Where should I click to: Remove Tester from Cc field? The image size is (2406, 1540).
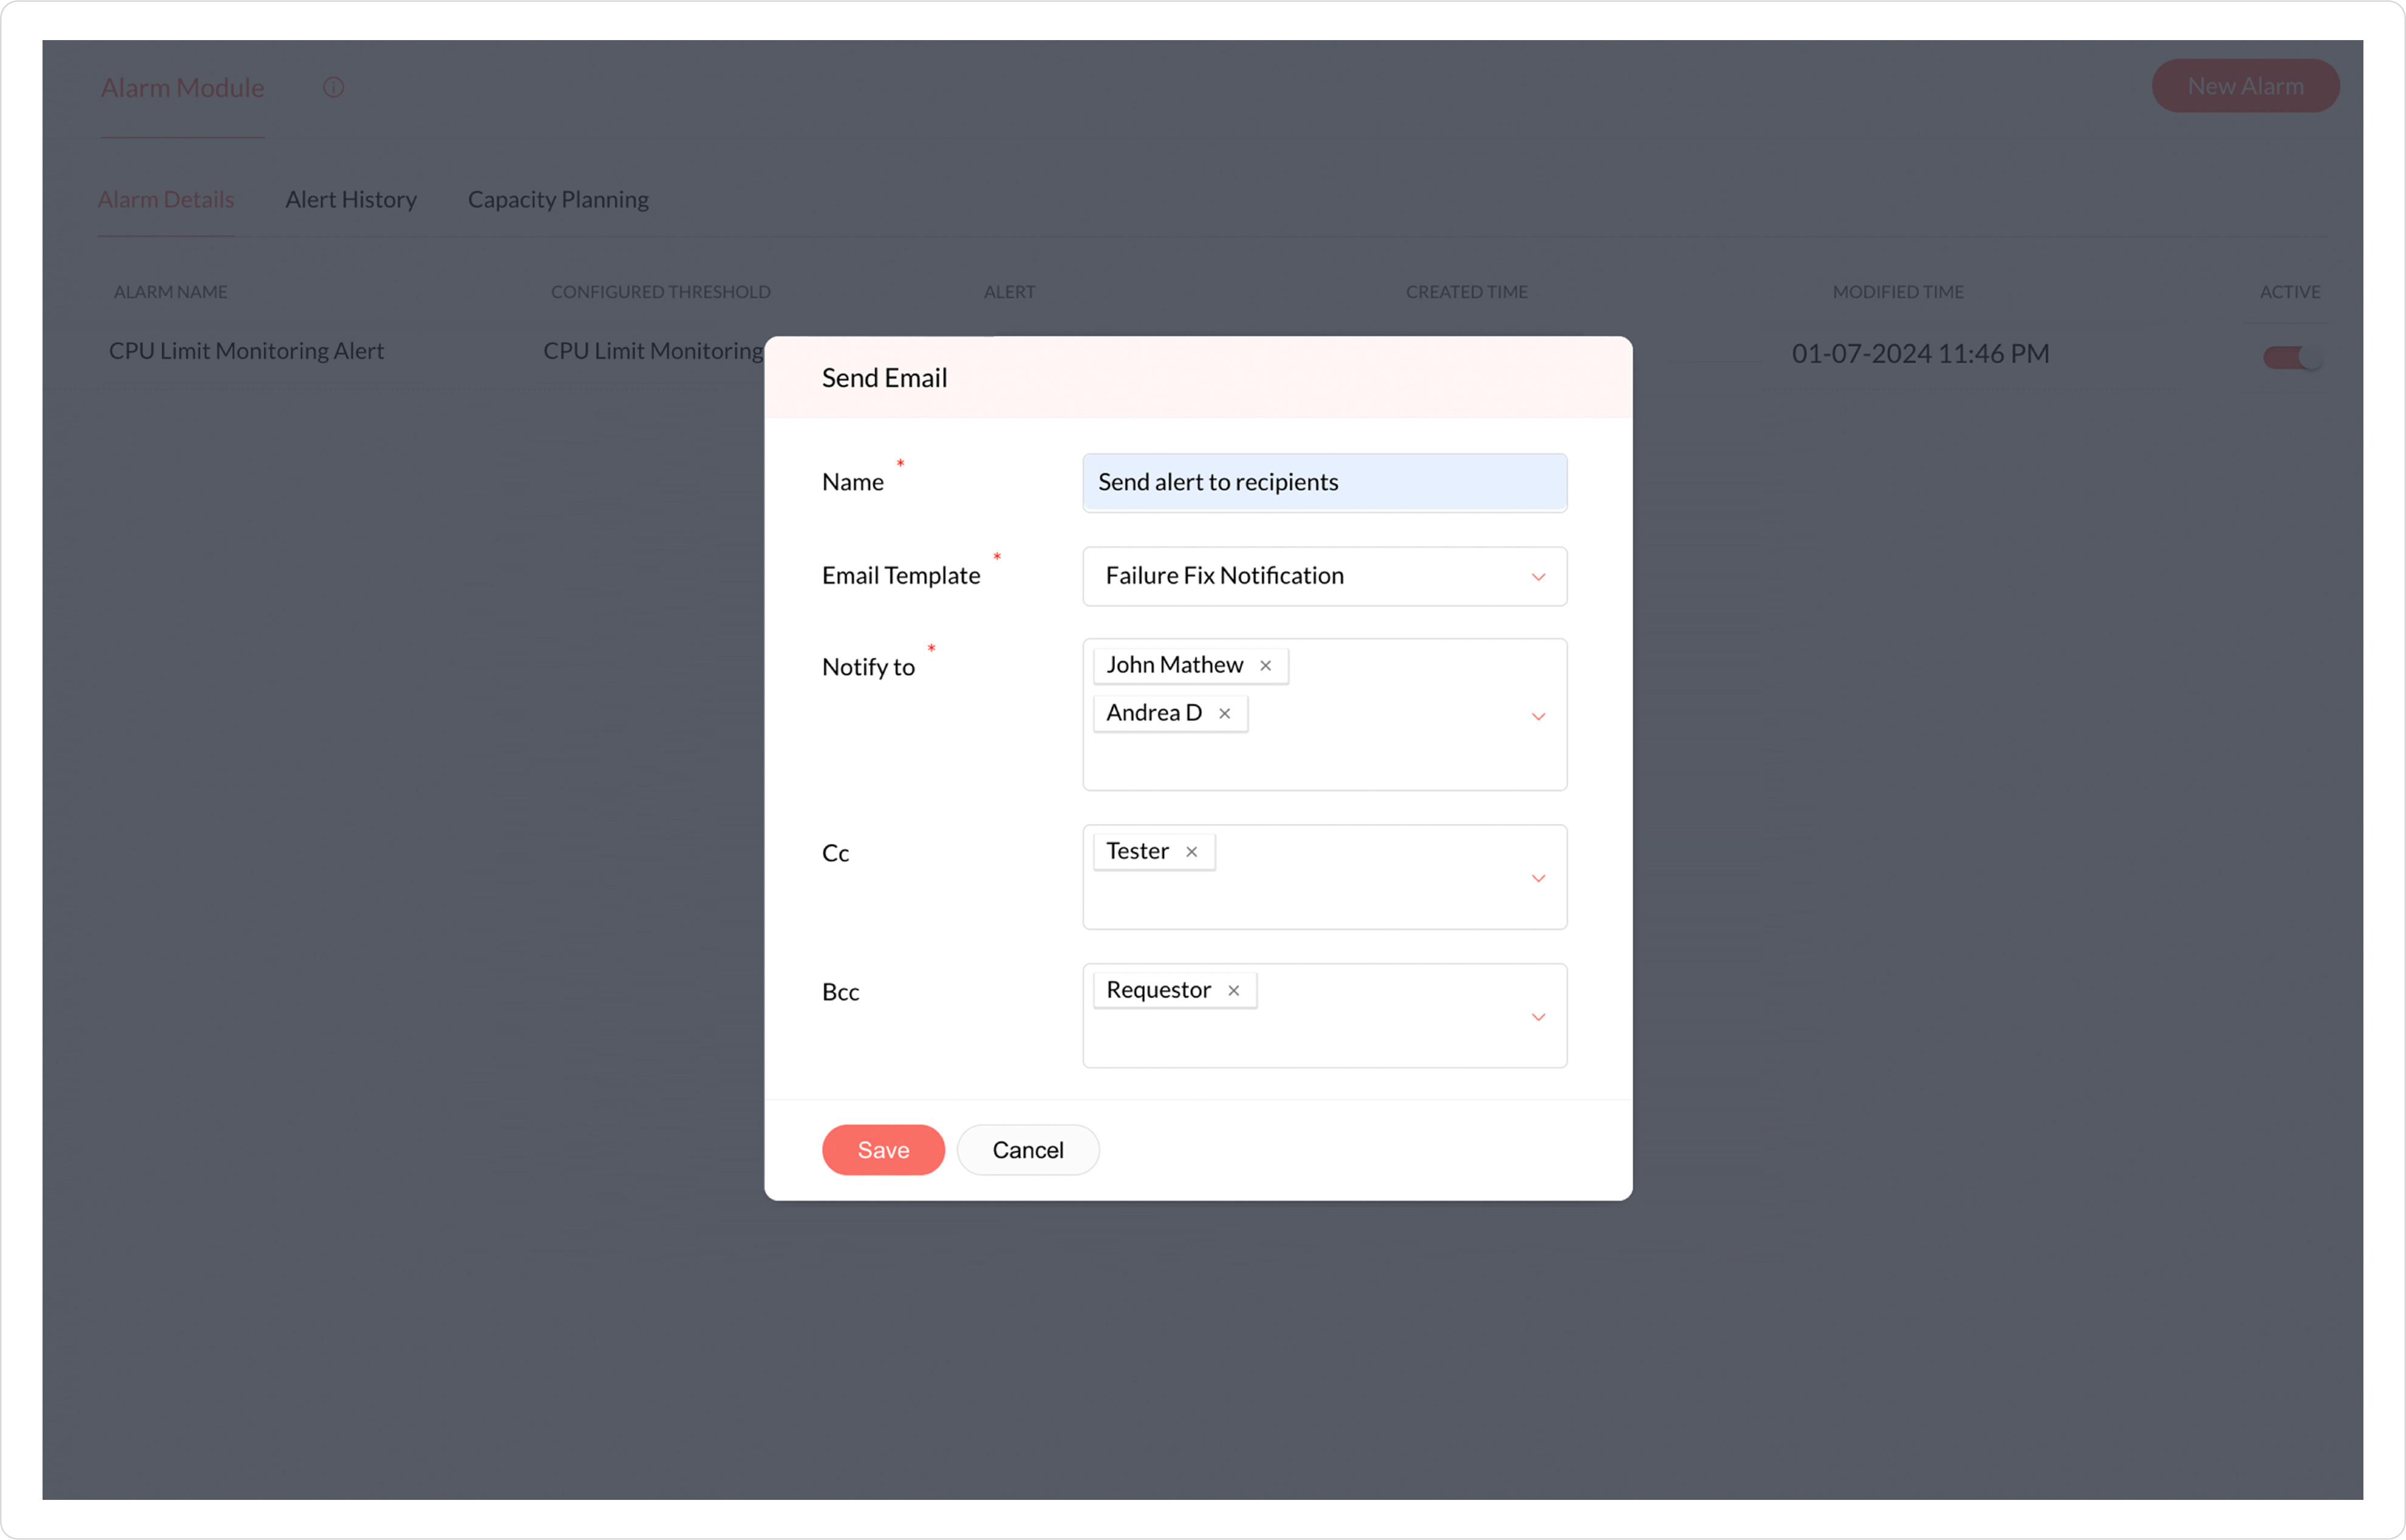[x=1191, y=852]
